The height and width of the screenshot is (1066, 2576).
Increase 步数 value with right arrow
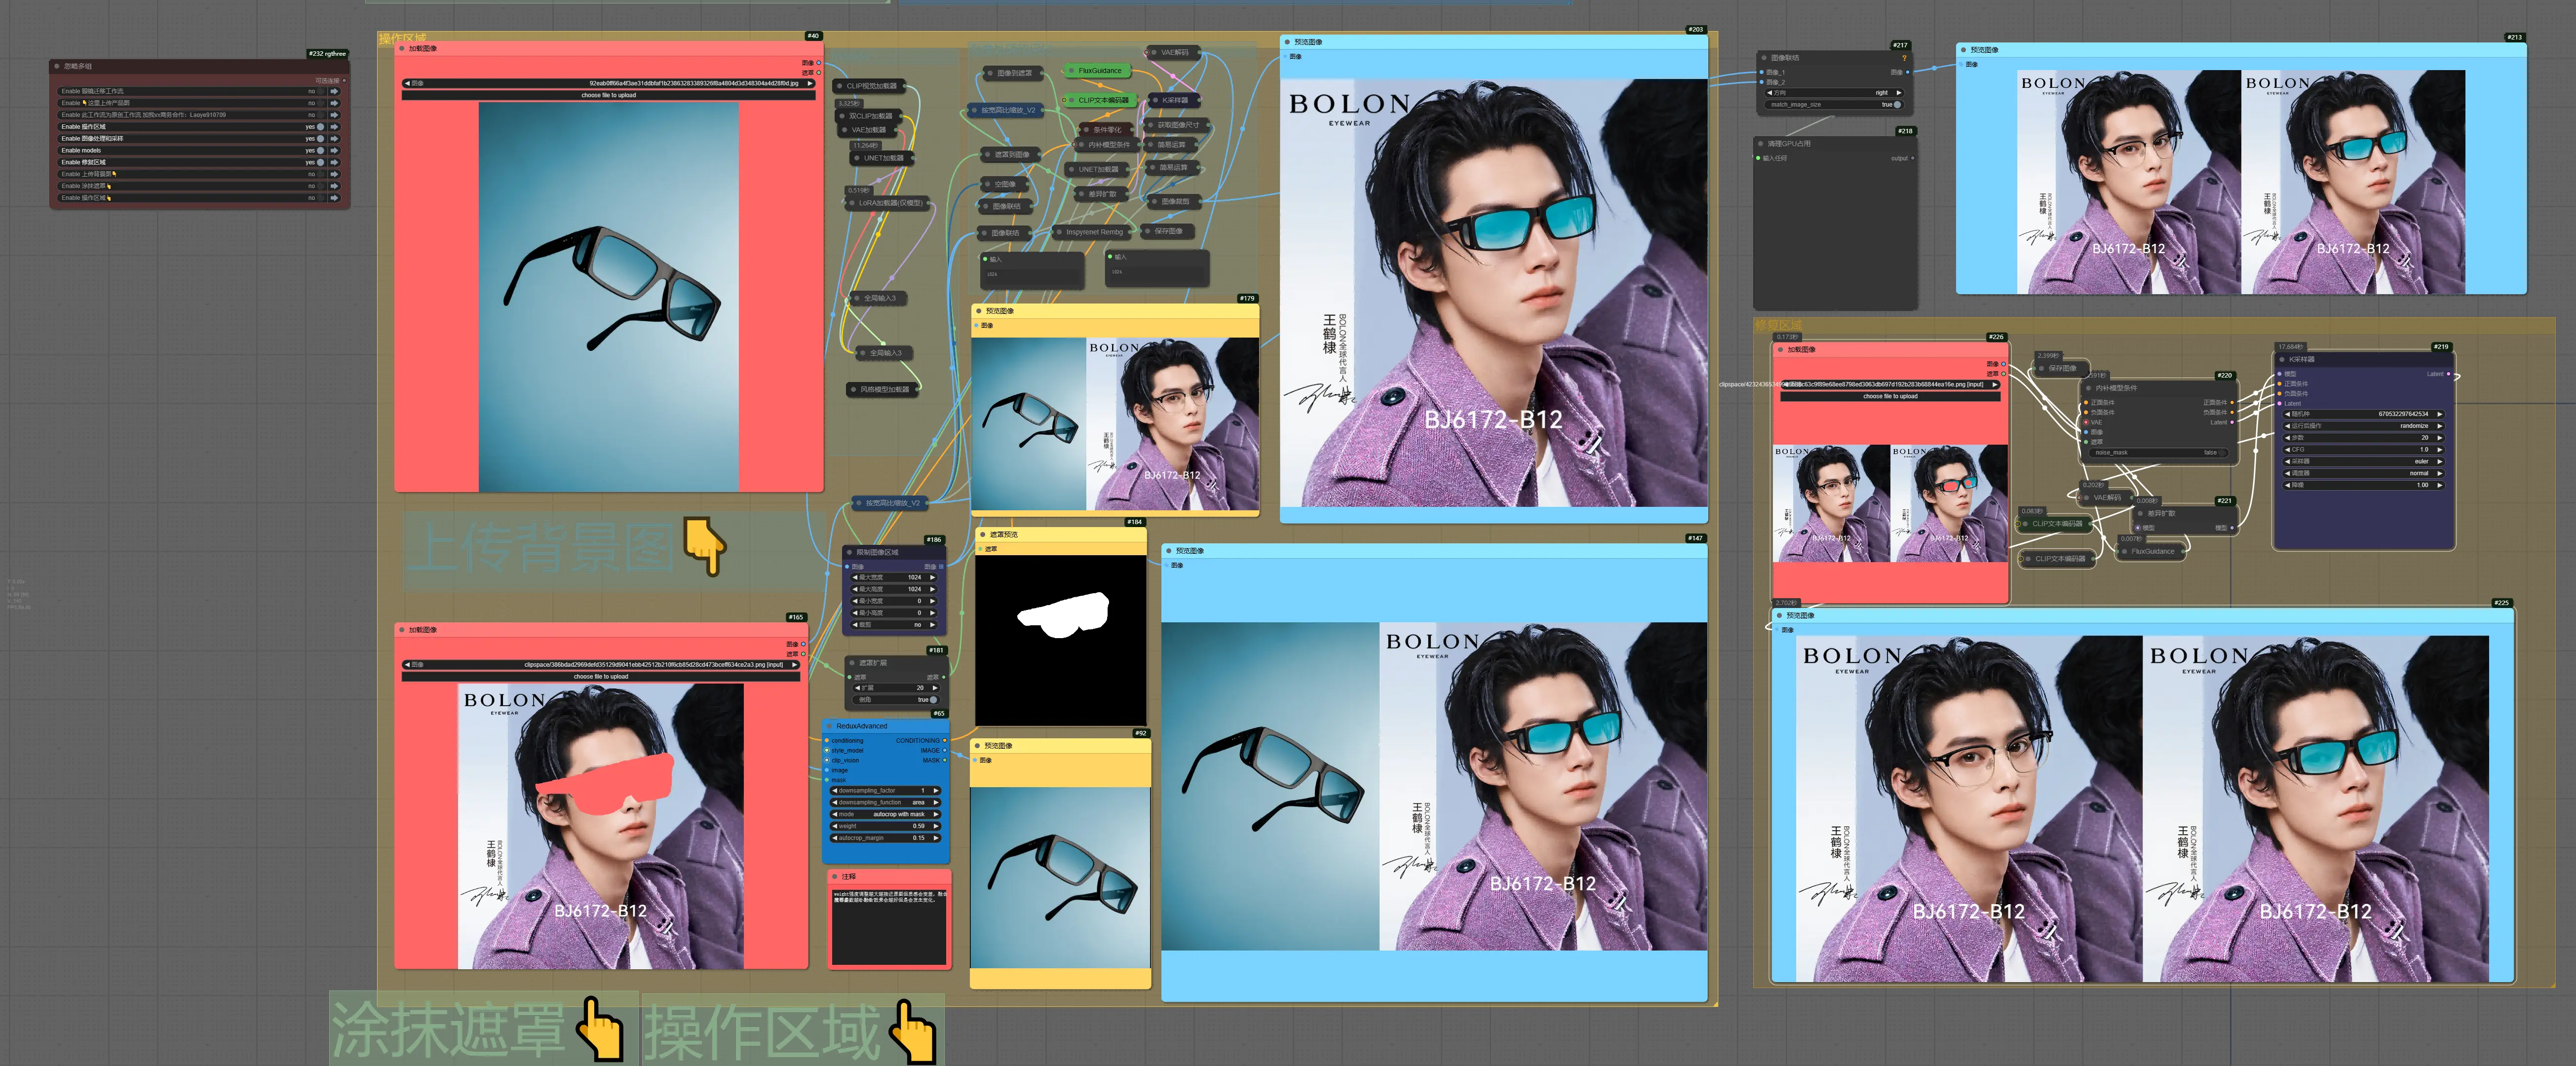point(2439,438)
